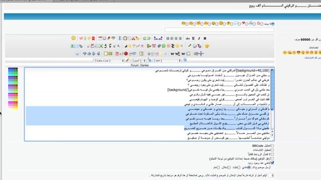This screenshot has width=321, height=180.
Task: Check the attach signature checkbox
Action: [272, 158]
